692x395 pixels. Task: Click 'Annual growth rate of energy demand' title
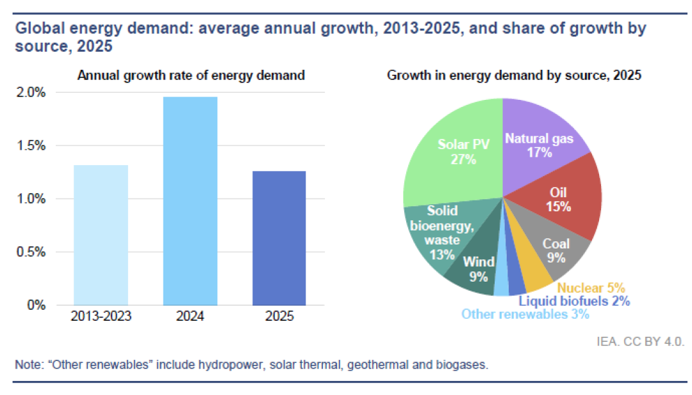click(191, 76)
